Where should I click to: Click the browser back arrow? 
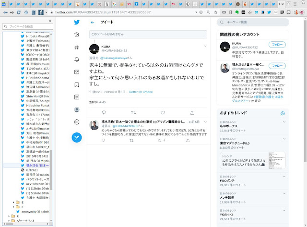point(5,12)
